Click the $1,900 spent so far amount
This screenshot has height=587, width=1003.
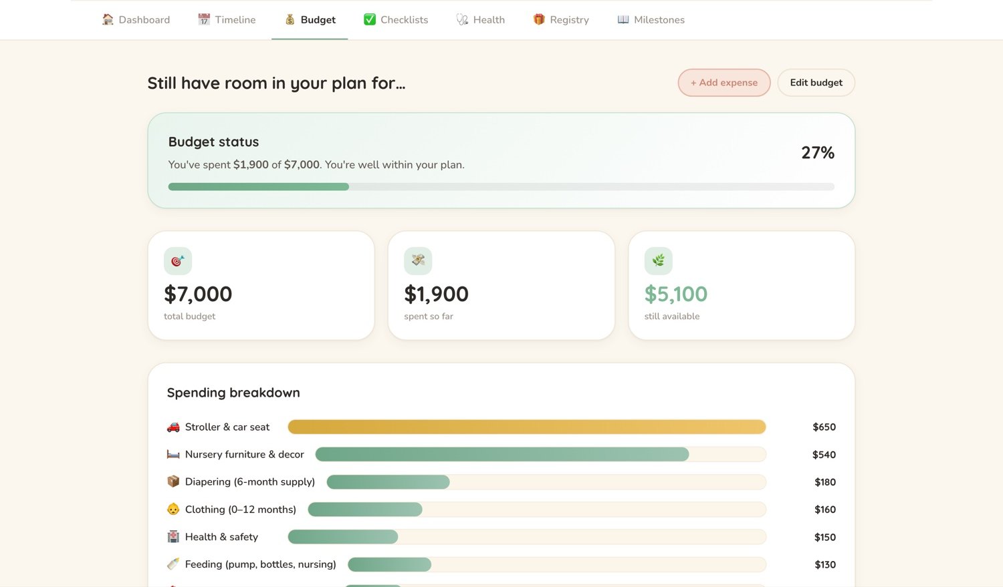click(437, 294)
